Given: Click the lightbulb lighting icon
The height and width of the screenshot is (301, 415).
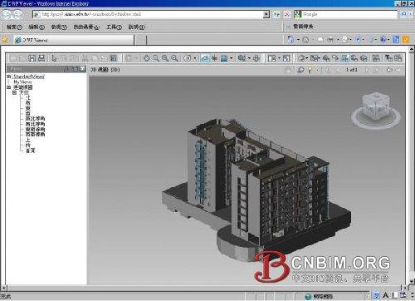Looking at the screenshot, I should pyautogui.click(x=310, y=70).
